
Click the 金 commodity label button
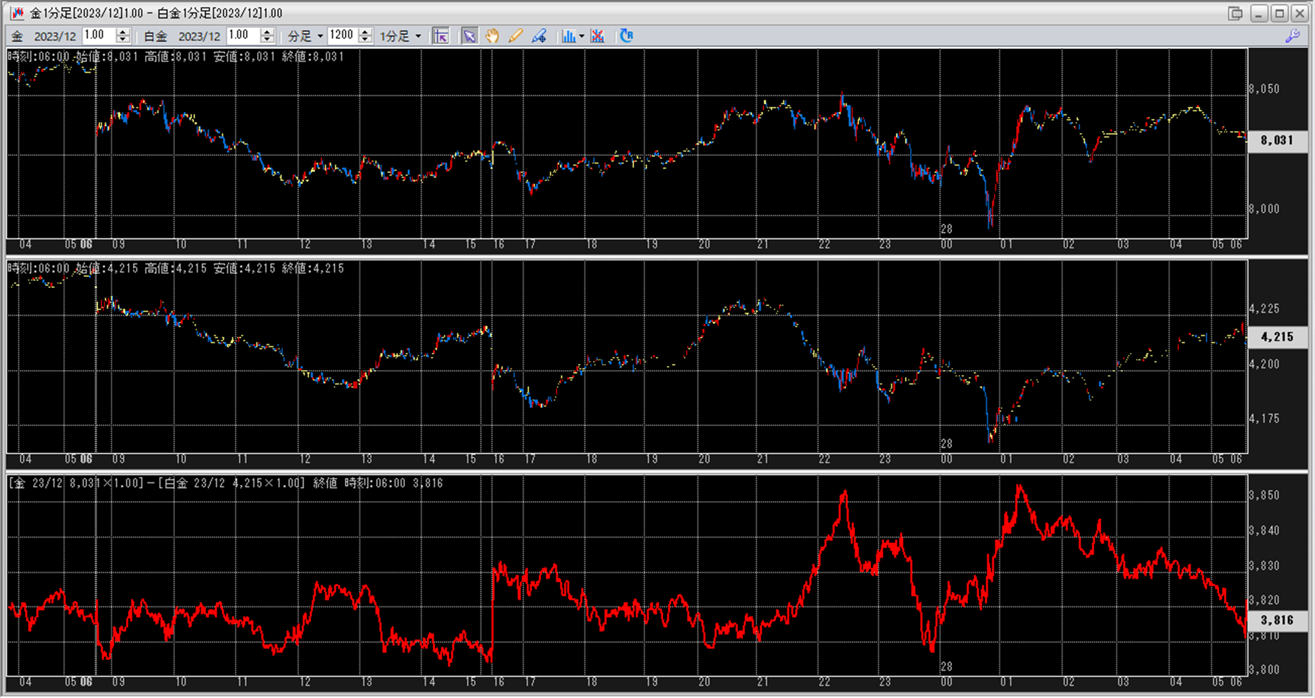click(17, 36)
